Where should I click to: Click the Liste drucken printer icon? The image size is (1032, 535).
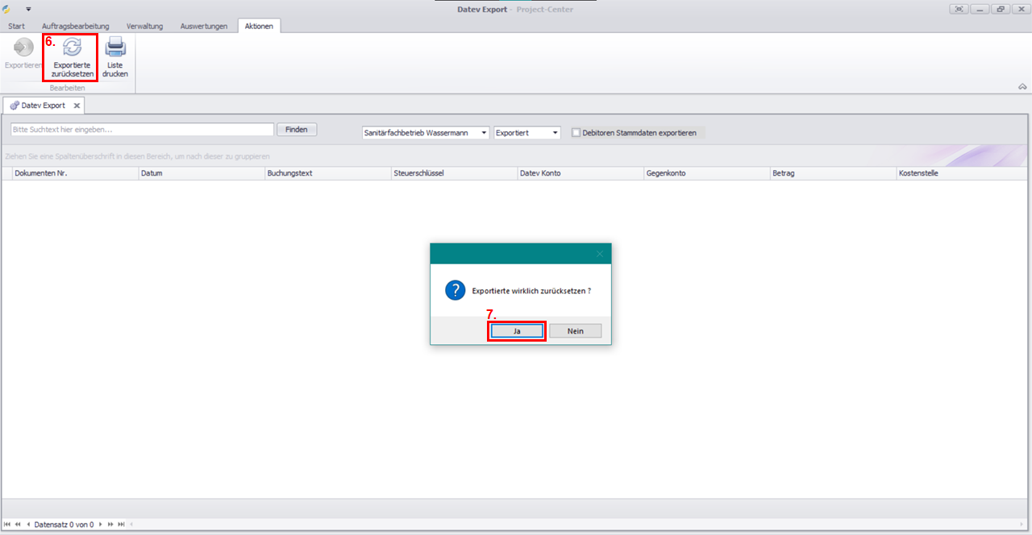point(115,48)
